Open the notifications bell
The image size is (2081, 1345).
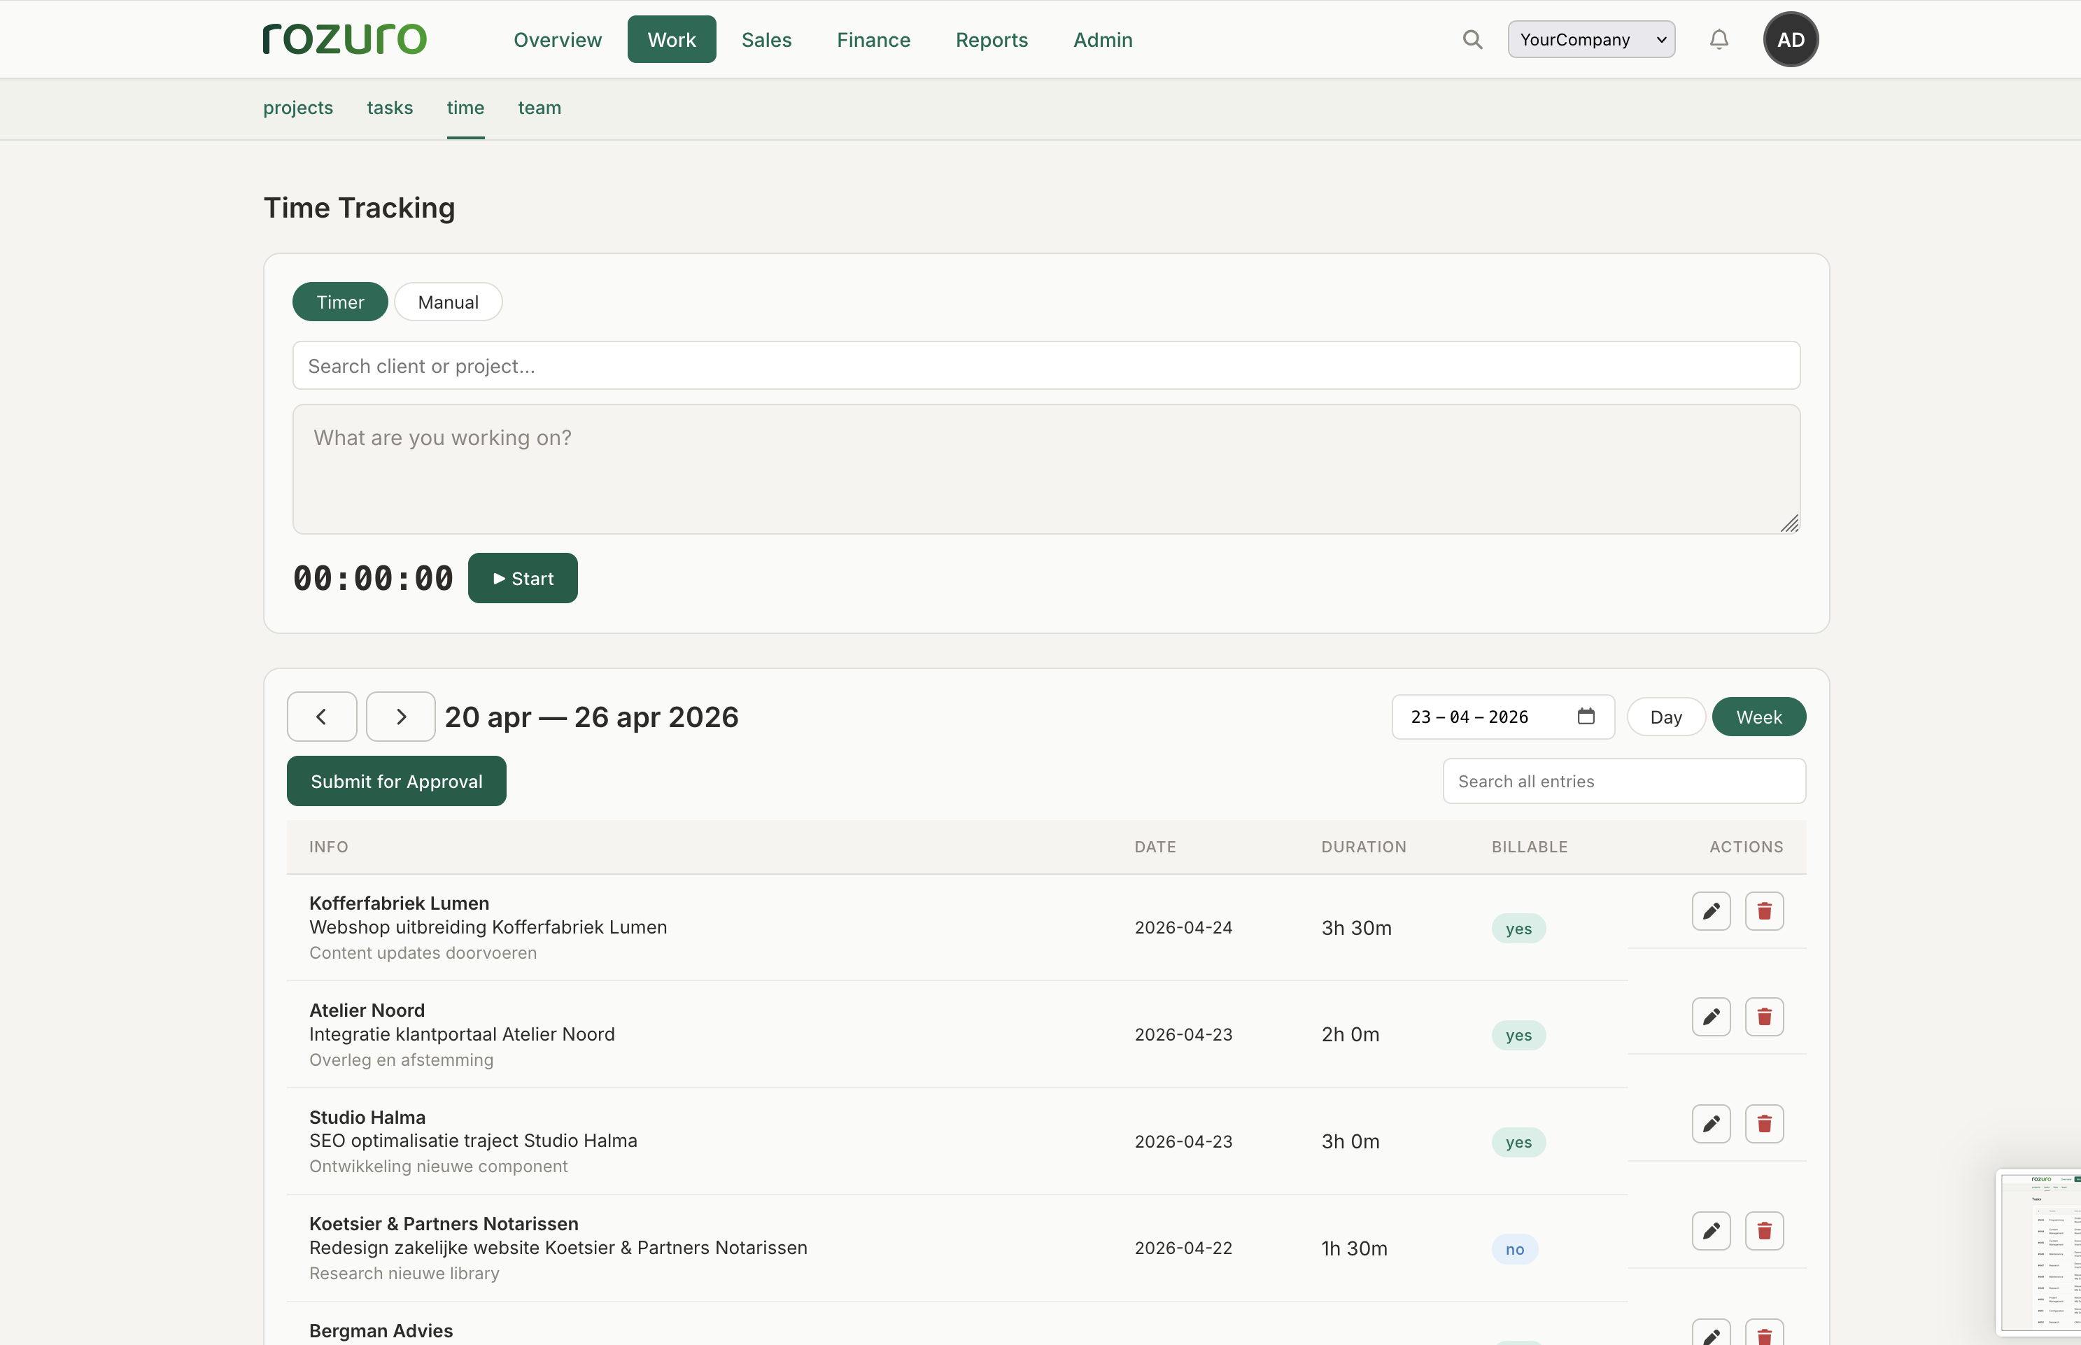point(1719,39)
